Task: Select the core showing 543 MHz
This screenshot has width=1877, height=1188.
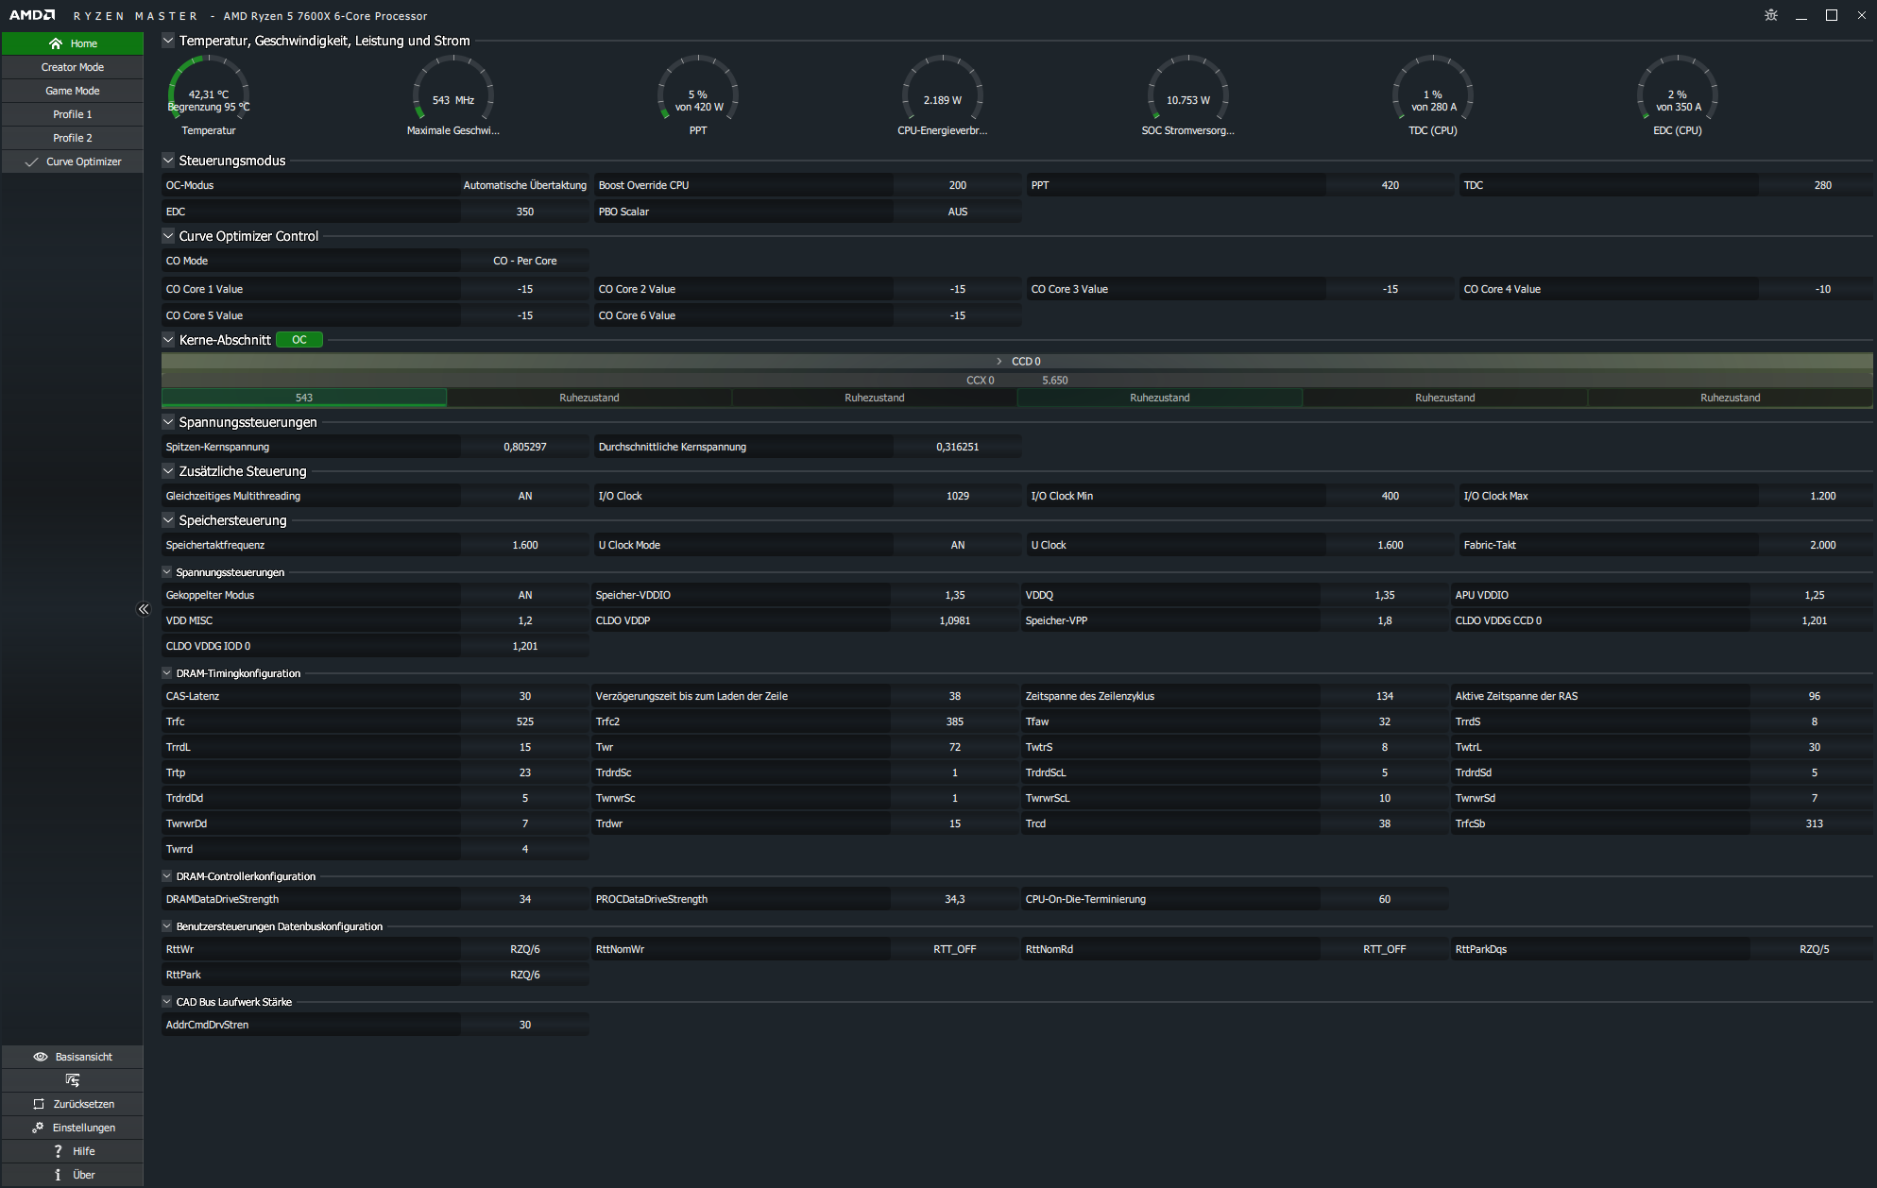Action: pos(304,398)
